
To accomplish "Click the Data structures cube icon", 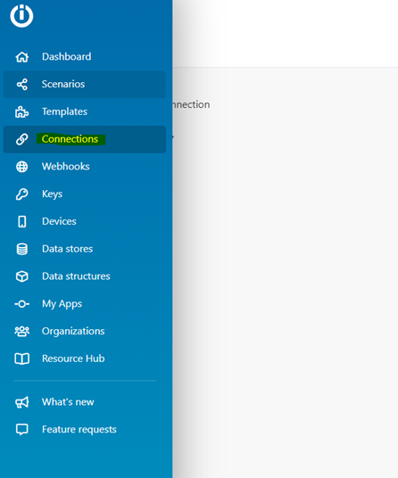I will [22, 276].
